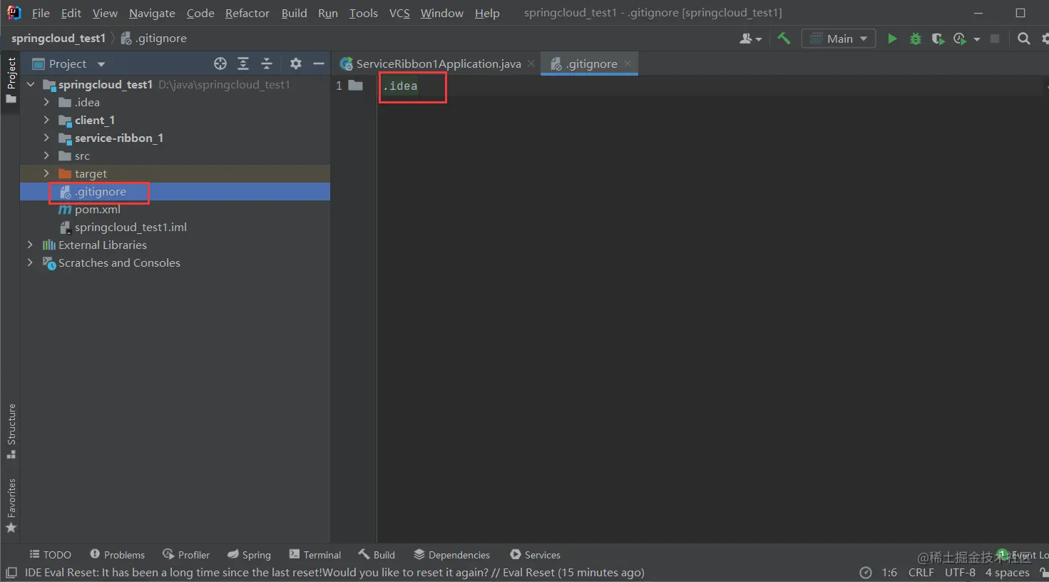Image resolution: width=1049 pixels, height=582 pixels.
Task: Close the ServiceRibbon1Application.java tab
Action: point(531,63)
